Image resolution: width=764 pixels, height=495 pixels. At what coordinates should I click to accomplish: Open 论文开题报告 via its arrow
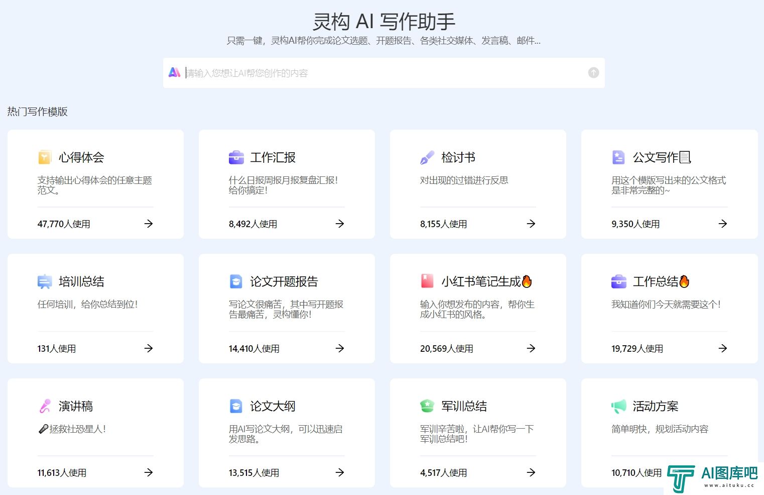[340, 348]
